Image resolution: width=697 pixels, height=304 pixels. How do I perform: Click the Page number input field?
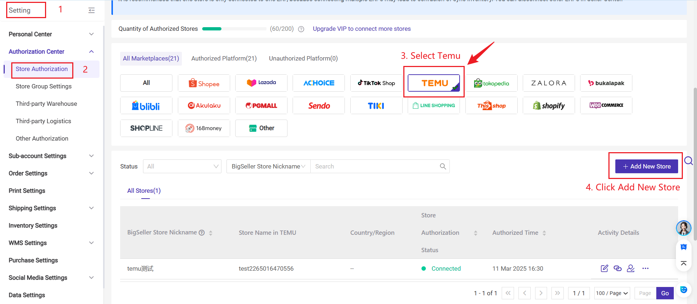(x=645, y=293)
